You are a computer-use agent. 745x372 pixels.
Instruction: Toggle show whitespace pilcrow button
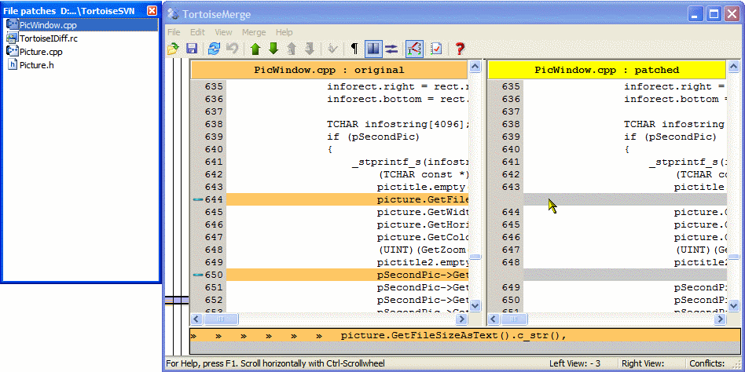point(354,49)
